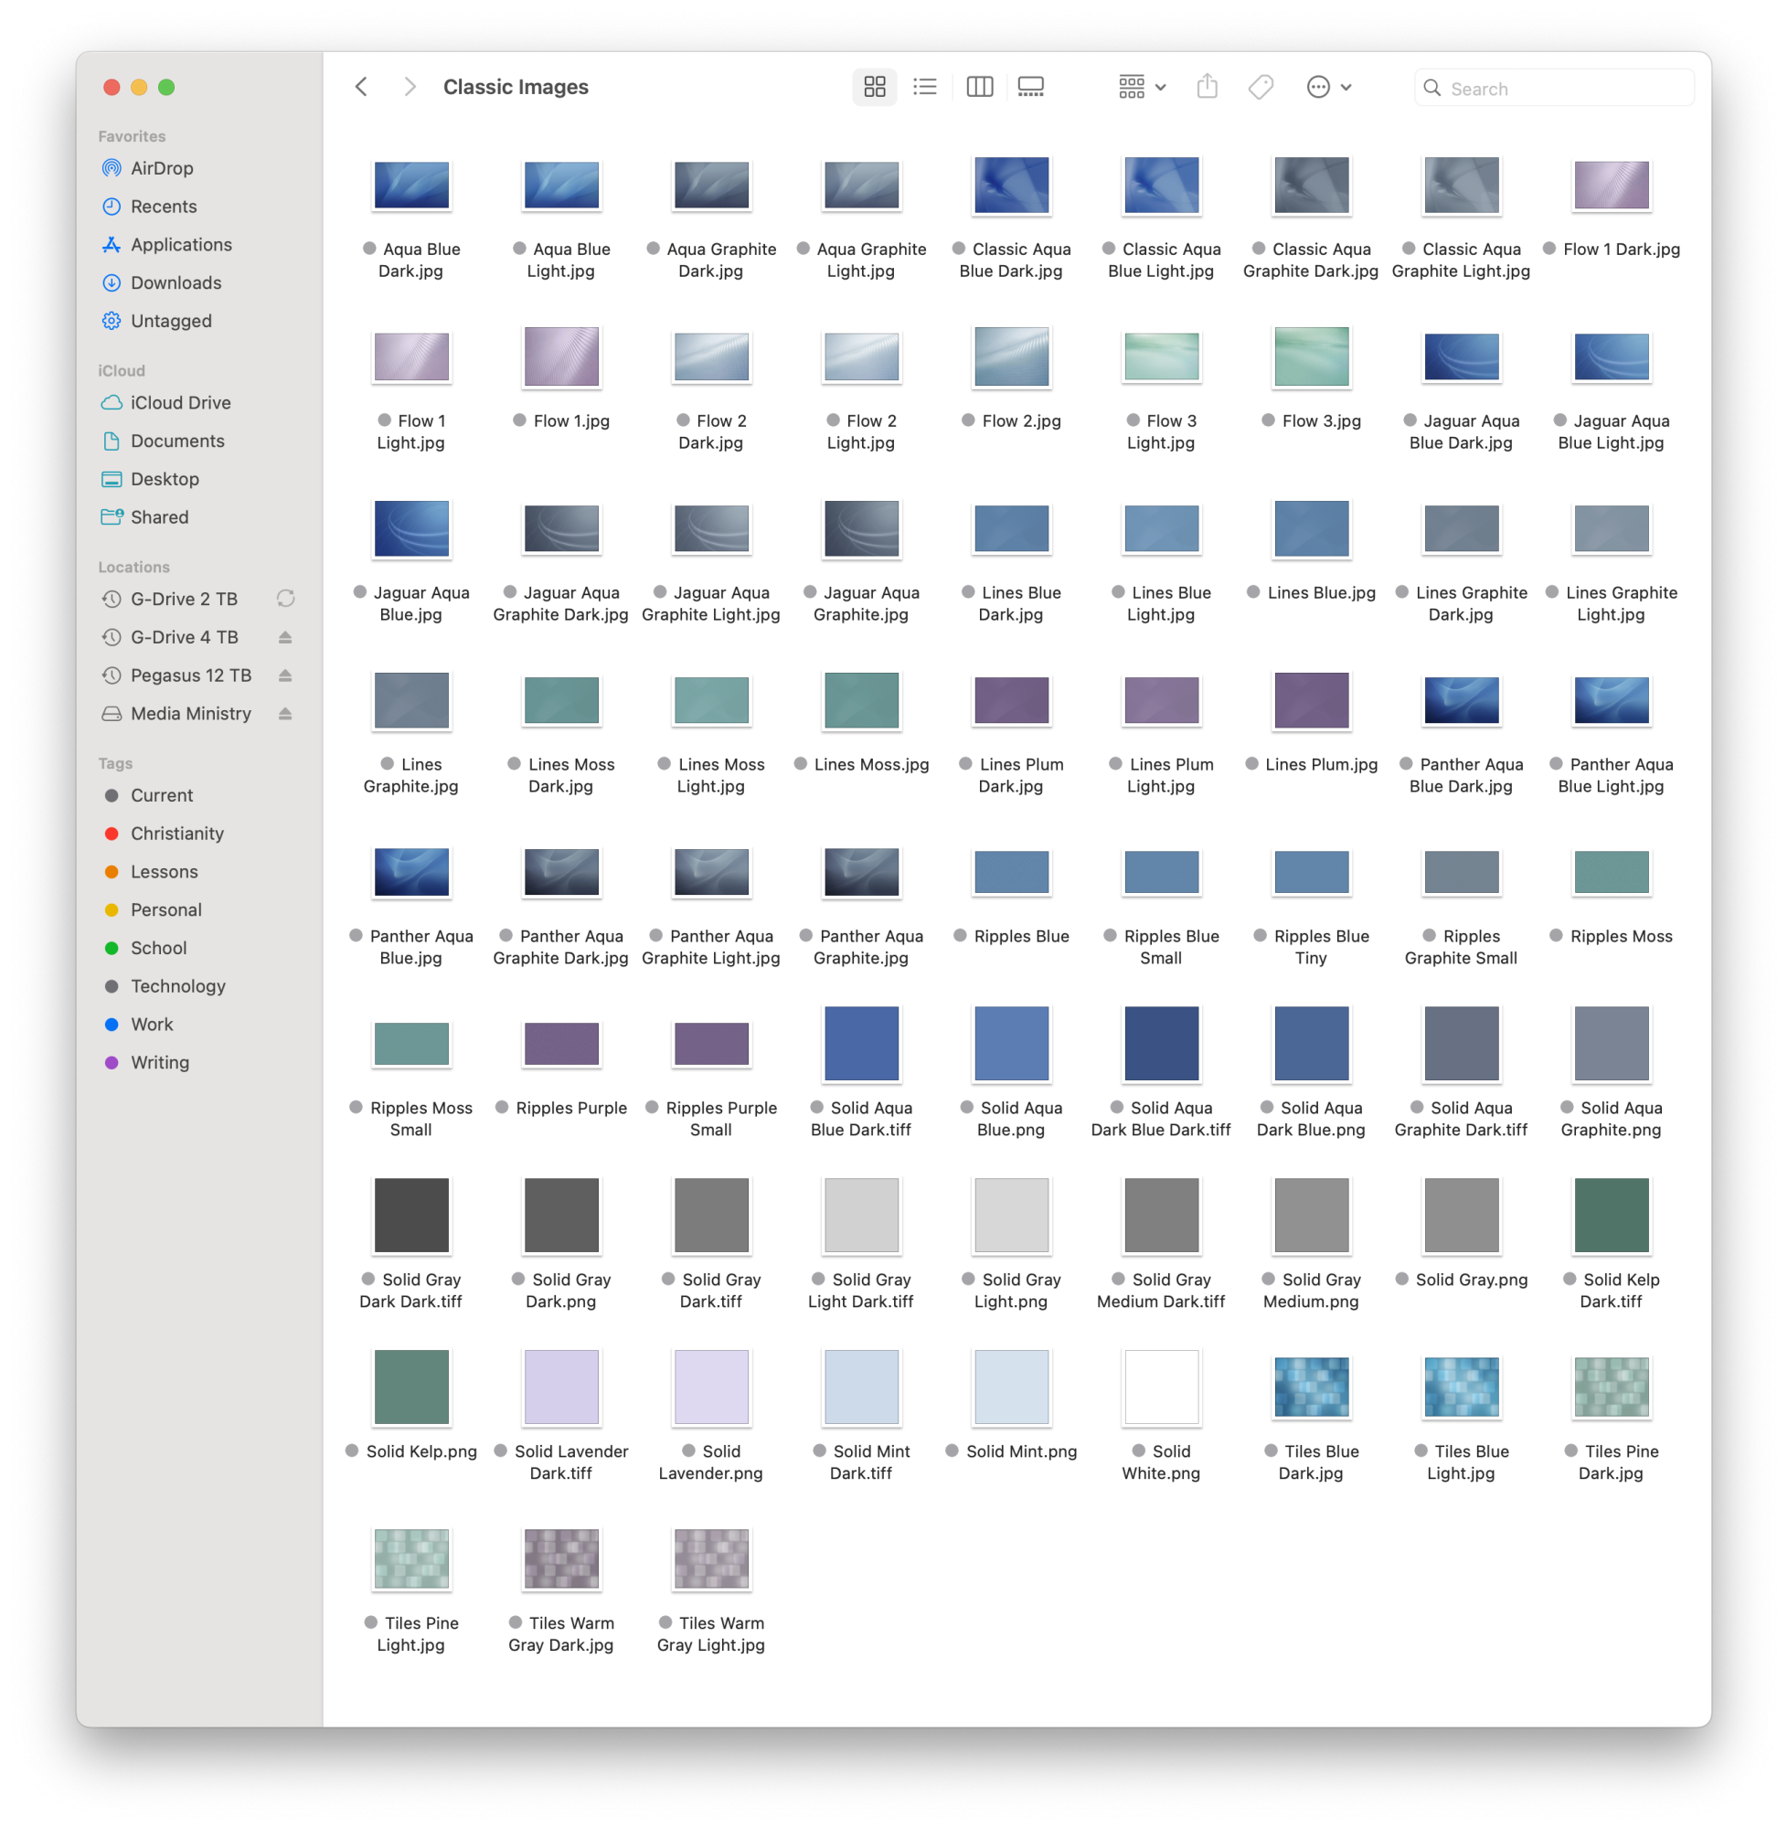Eject the Pegasus 12 TB volume

tap(285, 676)
